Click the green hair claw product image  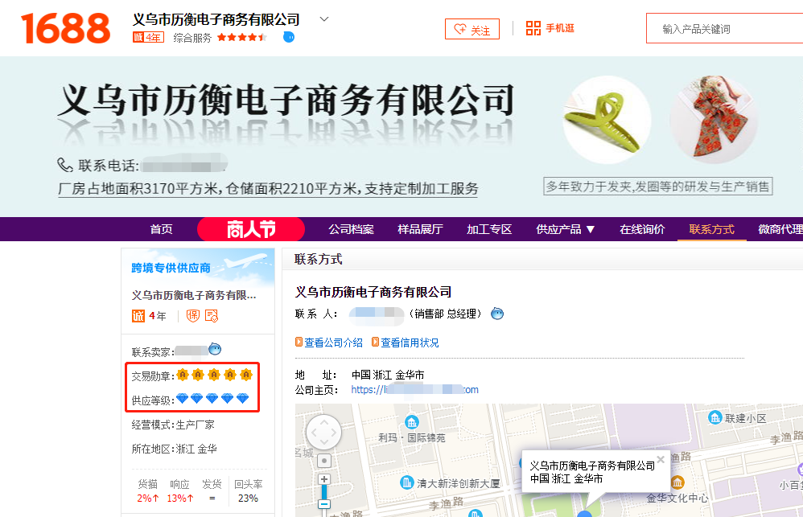(607, 121)
